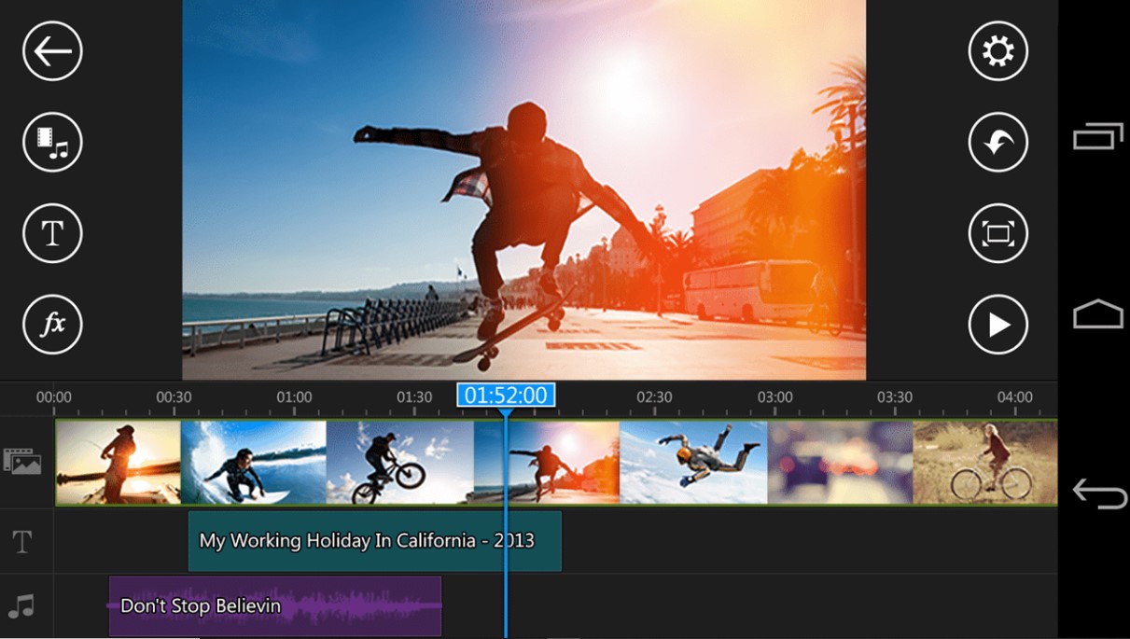Tap the 01:00 mark on the time ruler
Screen dimensions: 1130x639
tap(296, 396)
